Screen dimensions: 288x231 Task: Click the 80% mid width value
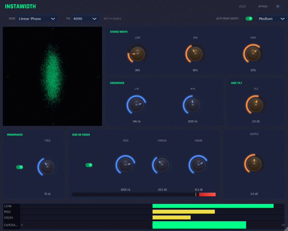(195, 70)
